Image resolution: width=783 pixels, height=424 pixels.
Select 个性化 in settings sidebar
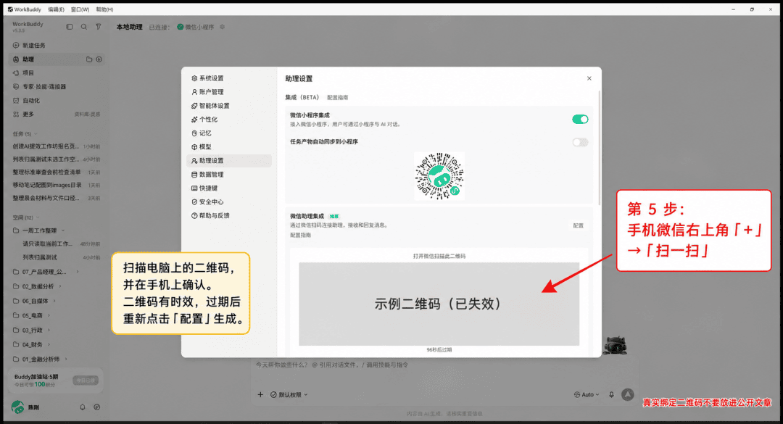[229, 120]
